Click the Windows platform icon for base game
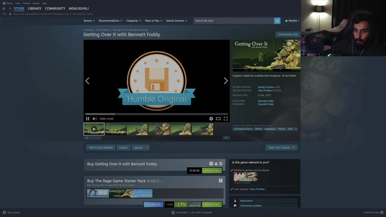 [x=211, y=164]
